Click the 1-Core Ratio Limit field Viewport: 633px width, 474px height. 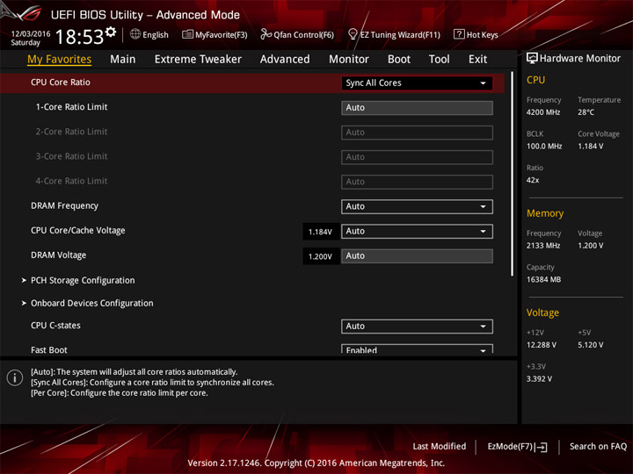417,108
